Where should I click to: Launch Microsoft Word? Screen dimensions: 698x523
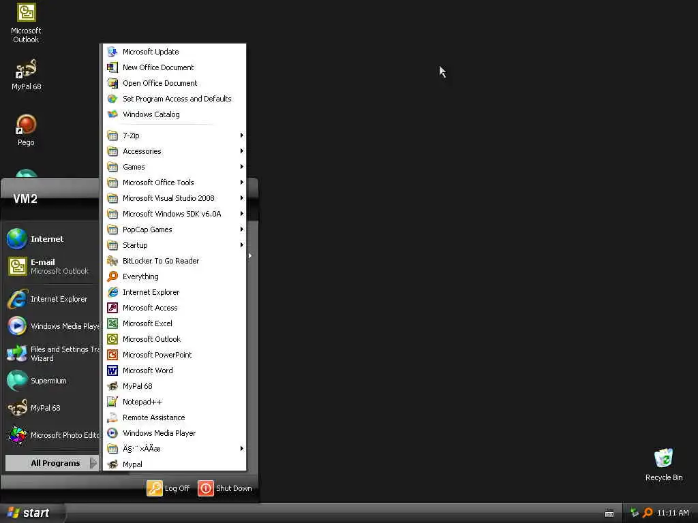pos(174,370)
